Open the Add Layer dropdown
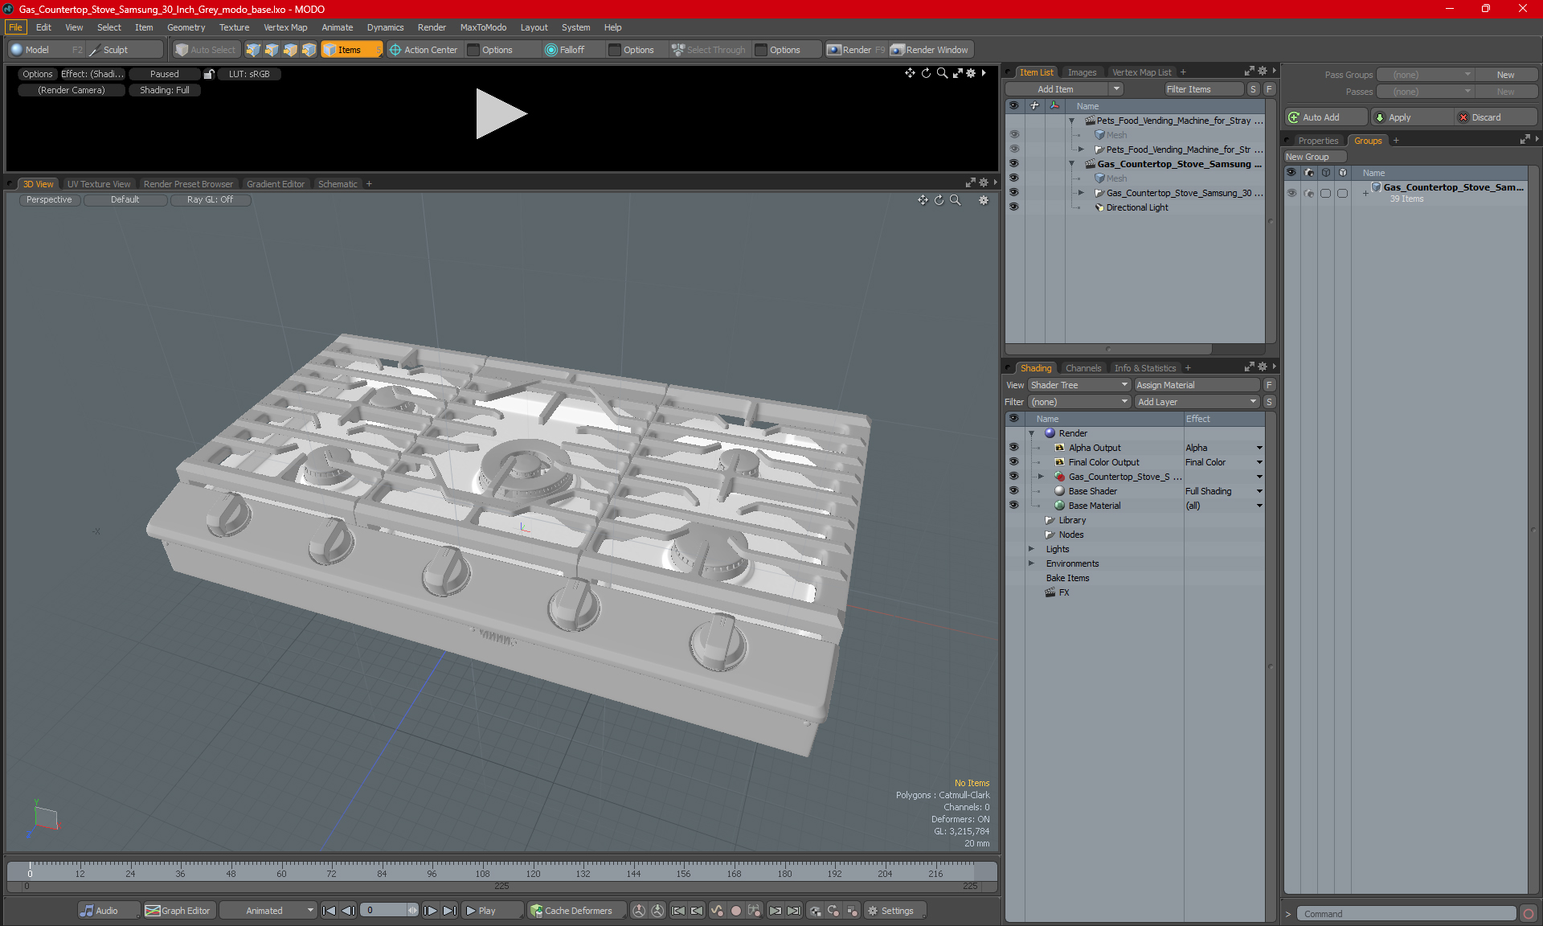The width and height of the screenshot is (1543, 926). click(1197, 402)
